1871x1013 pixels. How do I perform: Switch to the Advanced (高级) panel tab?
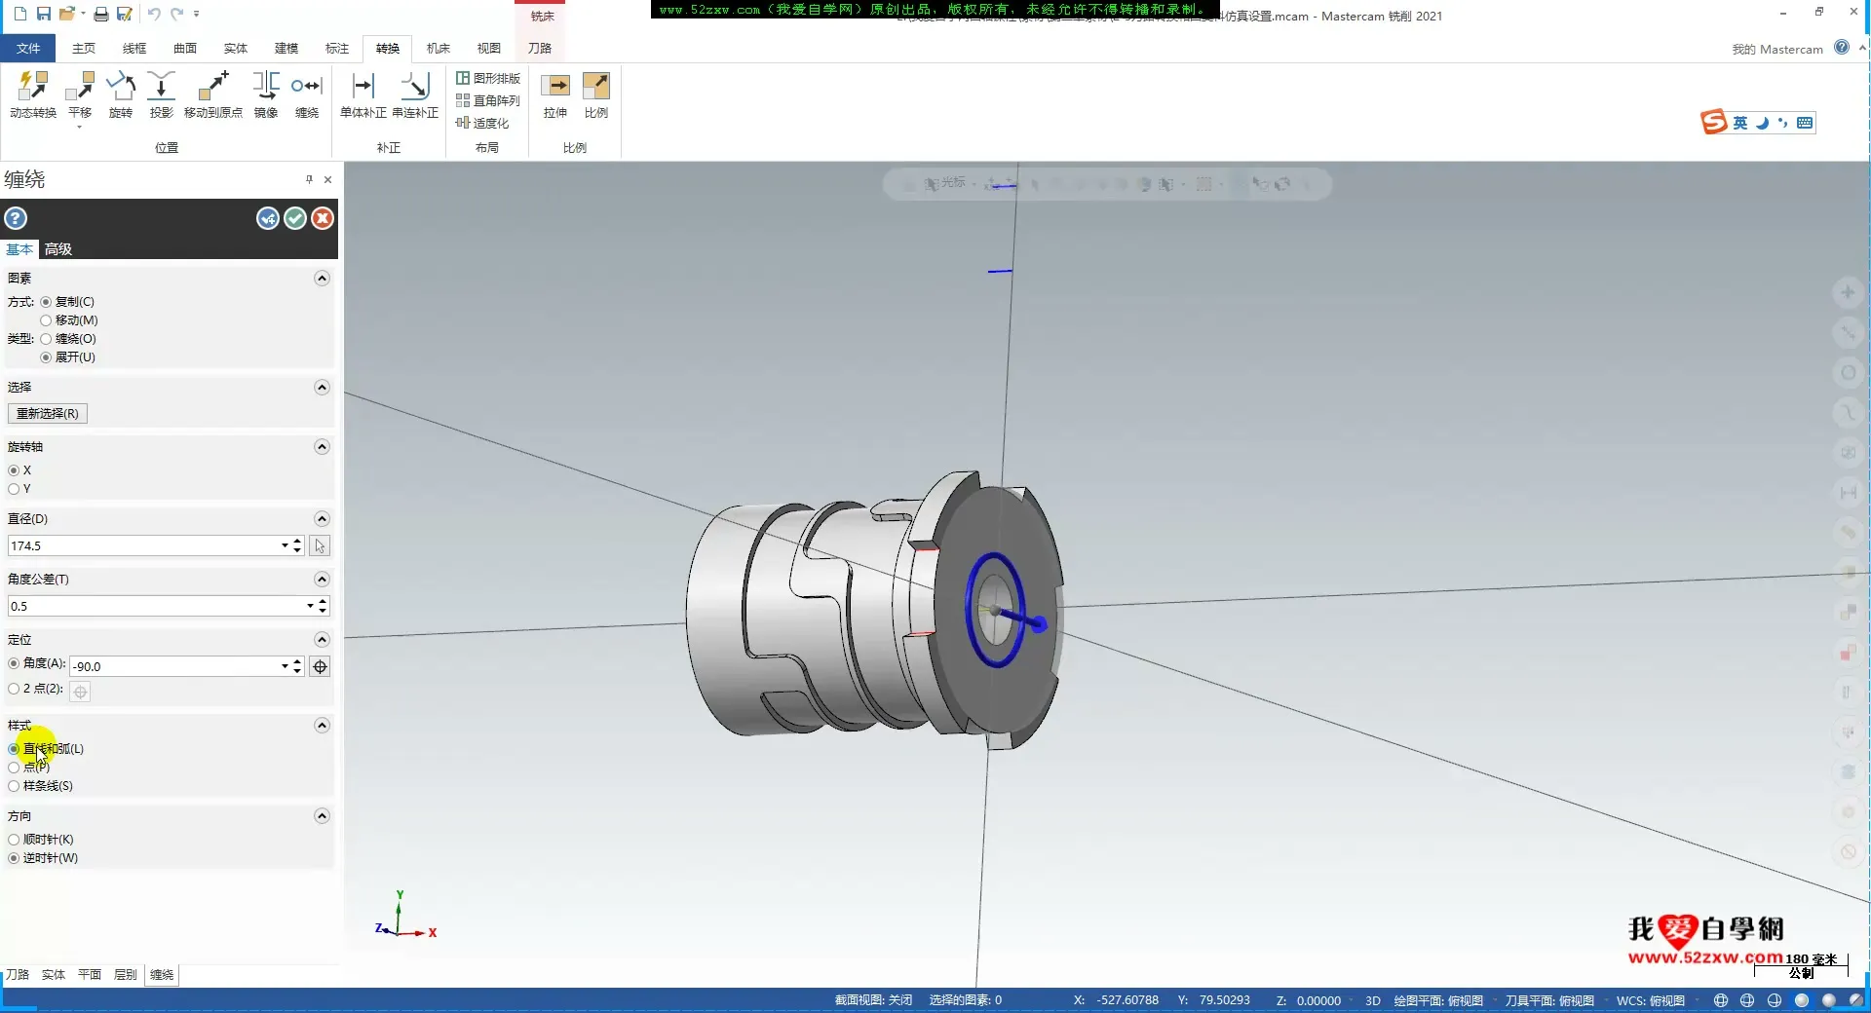coord(58,249)
